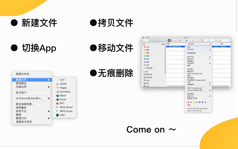The height and width of the screenshot is (149, 238).
Task: Choose 重新命名 in Finder context menu
Action: tap(198, 71)
